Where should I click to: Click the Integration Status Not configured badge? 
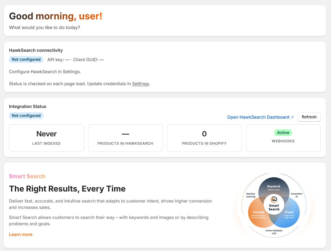[26, 116]
